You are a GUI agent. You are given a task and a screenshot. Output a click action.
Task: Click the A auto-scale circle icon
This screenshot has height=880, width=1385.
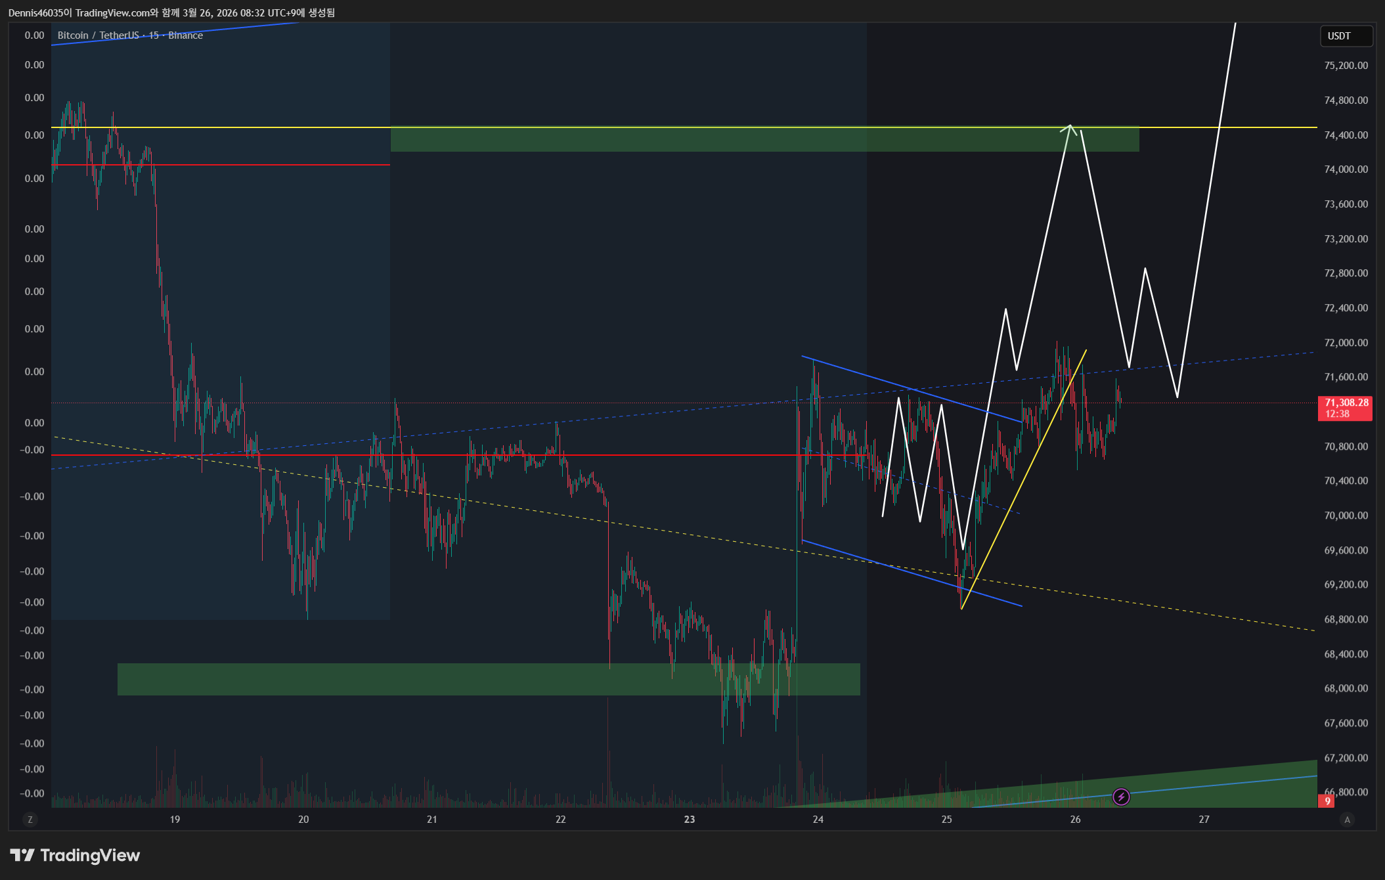click(1347, 820)
